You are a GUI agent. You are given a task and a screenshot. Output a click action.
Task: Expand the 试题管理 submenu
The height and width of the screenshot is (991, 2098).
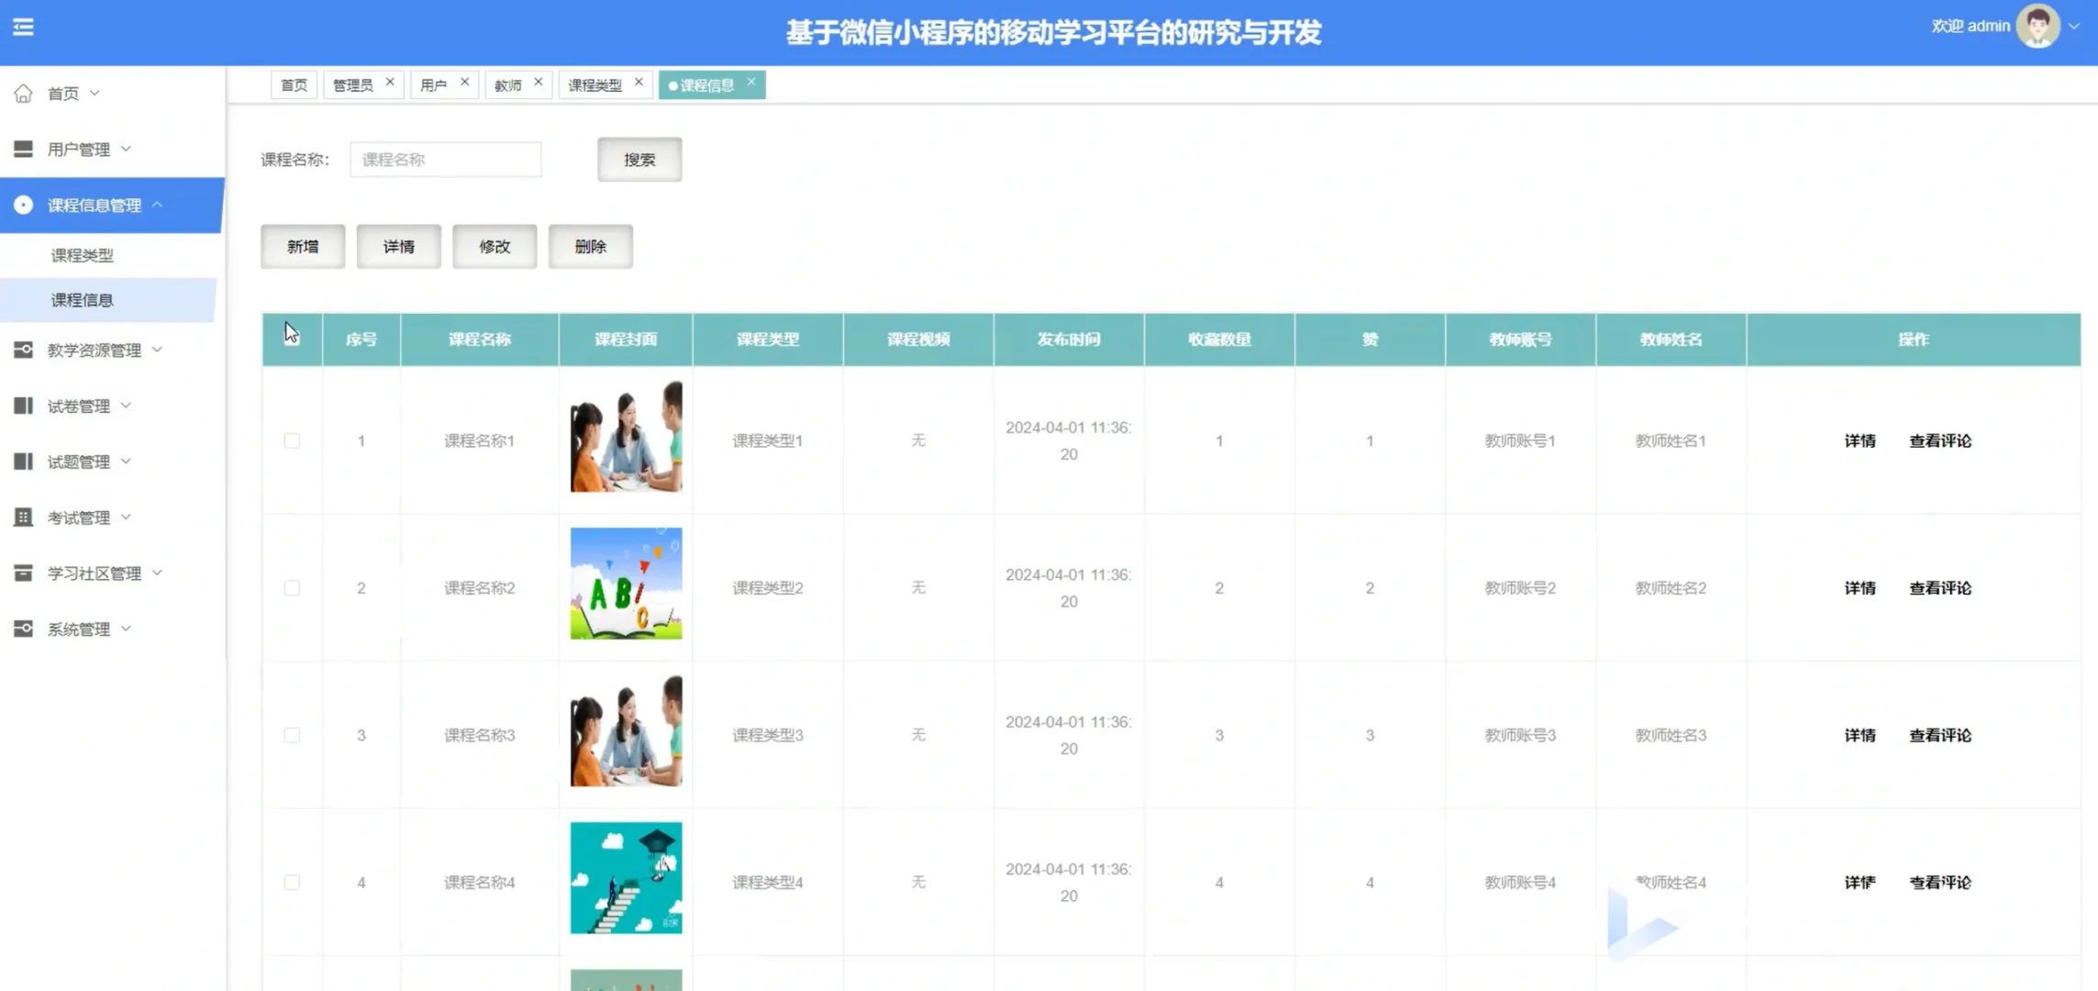[x=127, y=461]
